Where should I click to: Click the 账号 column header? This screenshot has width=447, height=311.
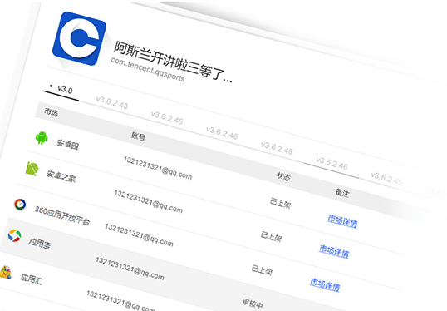[139, 136]
